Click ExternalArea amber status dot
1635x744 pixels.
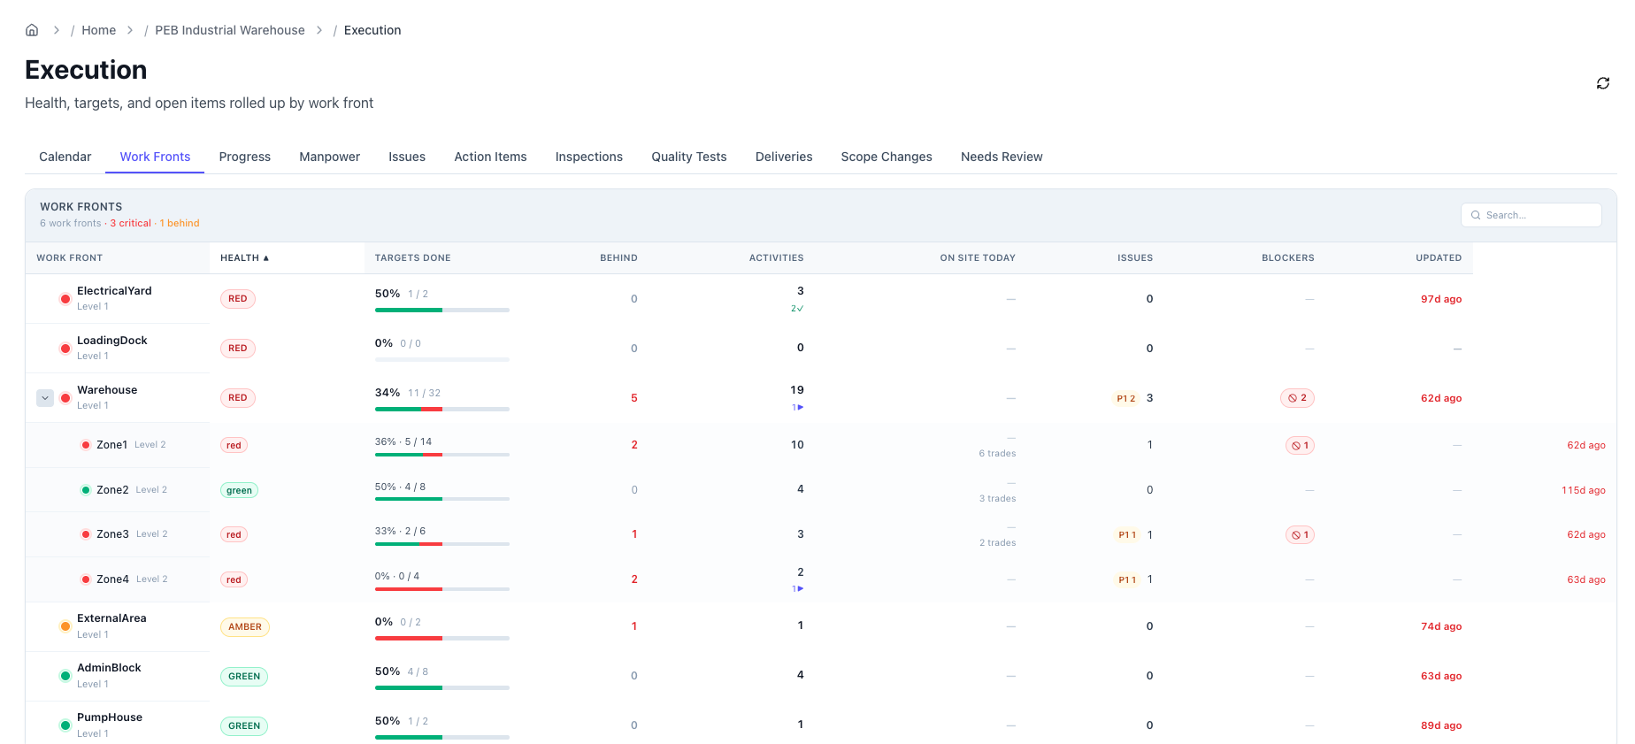[65, 626]
